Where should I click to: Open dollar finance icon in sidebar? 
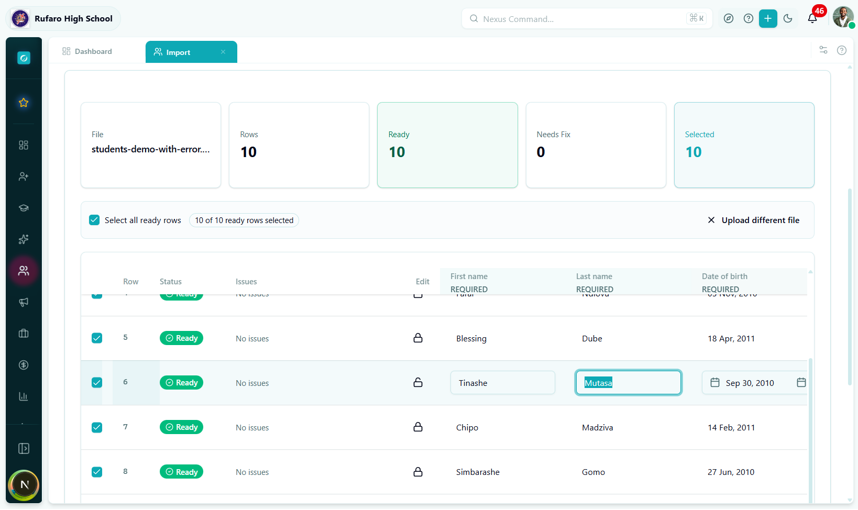pyautogui.click(x=24, y=365)
